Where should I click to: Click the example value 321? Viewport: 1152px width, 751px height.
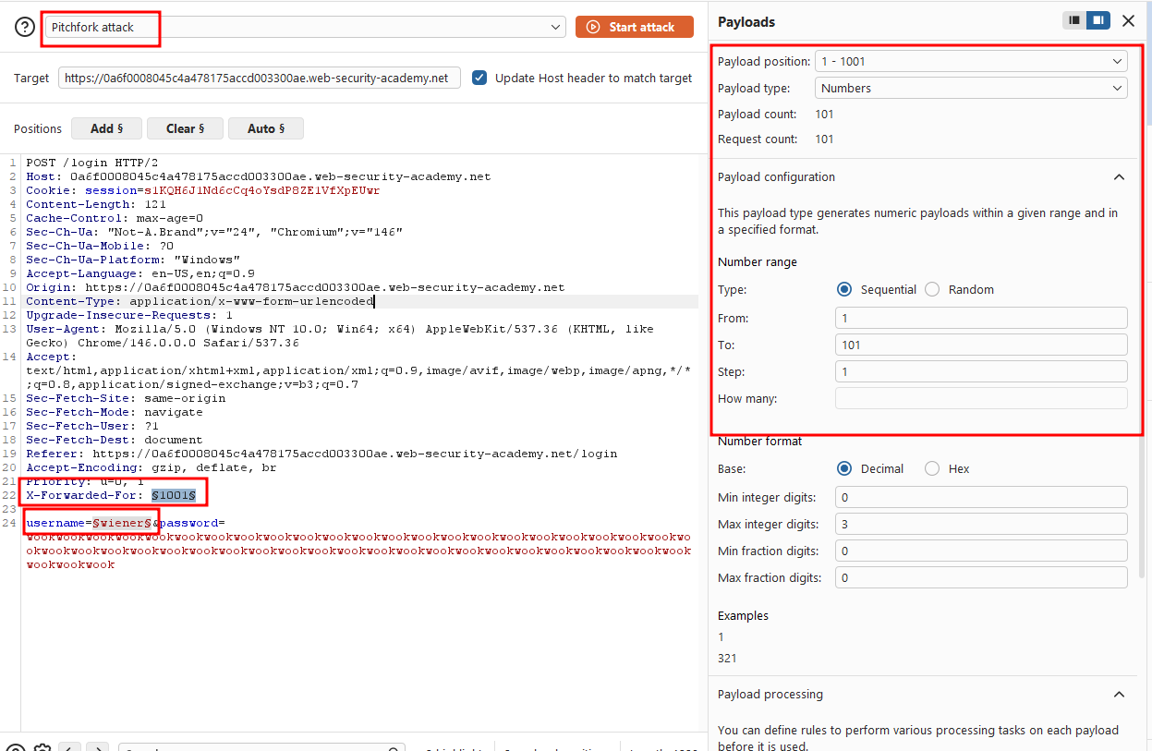727,659
